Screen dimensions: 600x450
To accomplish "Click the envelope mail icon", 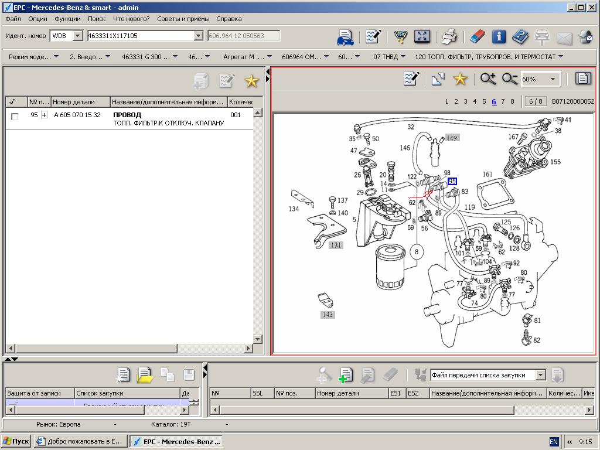I will click(x=564, y=38).
